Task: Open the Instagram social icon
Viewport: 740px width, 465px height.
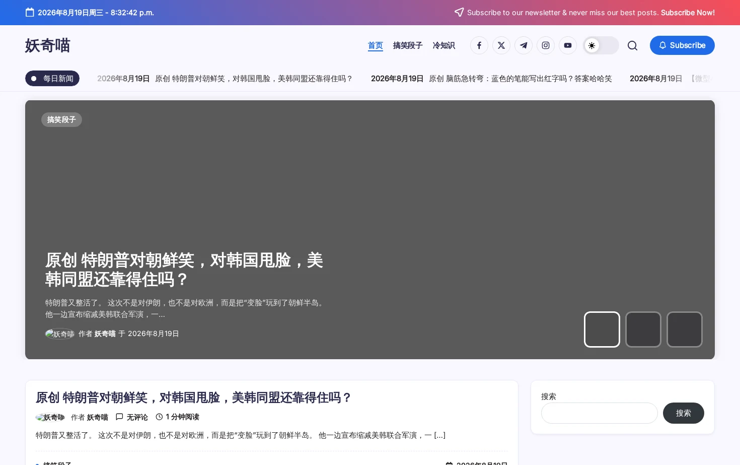Action: [546, 45]
